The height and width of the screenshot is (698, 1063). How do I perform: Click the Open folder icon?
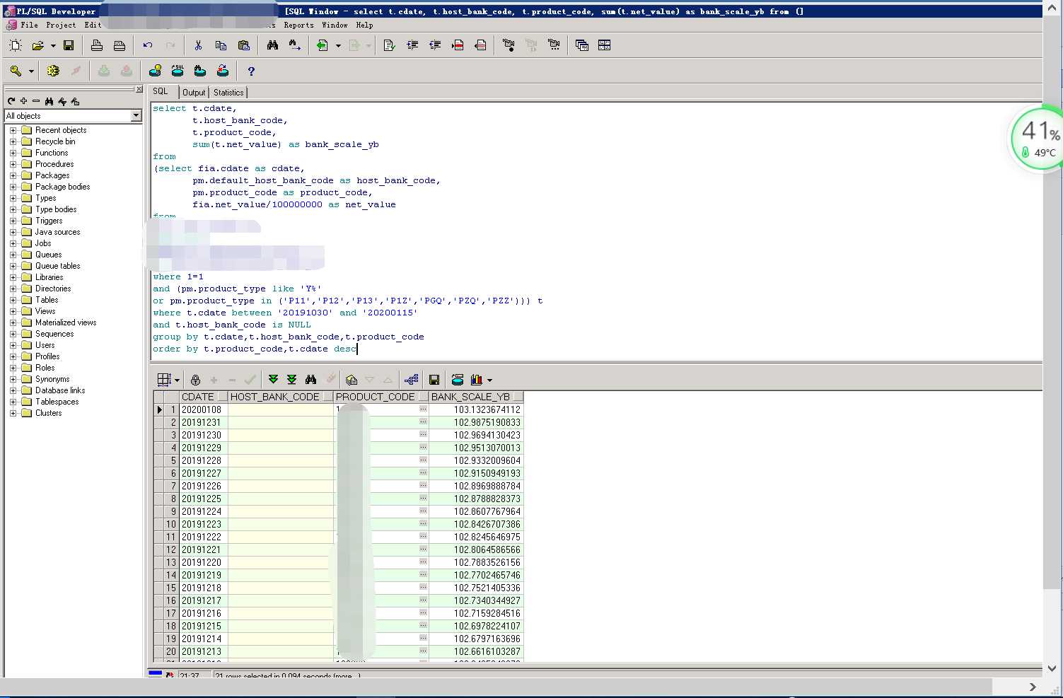pyautogui.click(x=38, y=45)
